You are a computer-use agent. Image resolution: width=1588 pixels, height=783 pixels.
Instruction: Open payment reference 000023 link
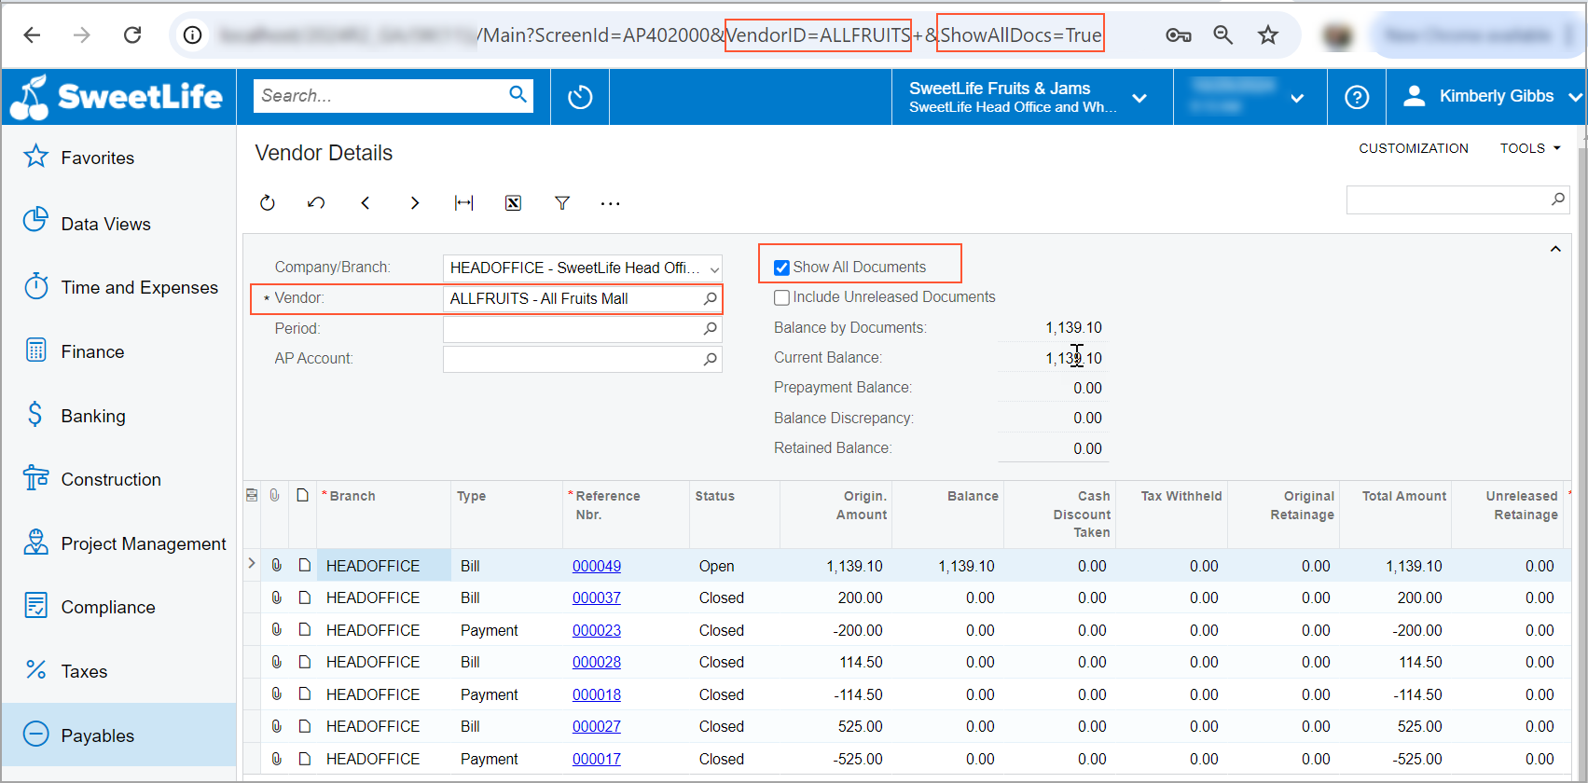[597, 631]
